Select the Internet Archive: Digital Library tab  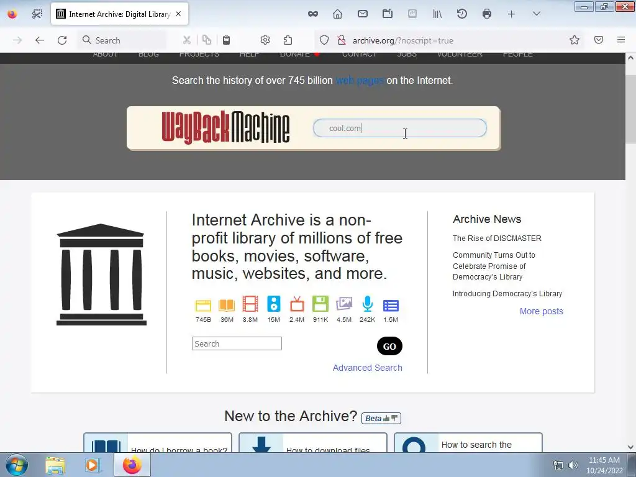coord(119,14)
